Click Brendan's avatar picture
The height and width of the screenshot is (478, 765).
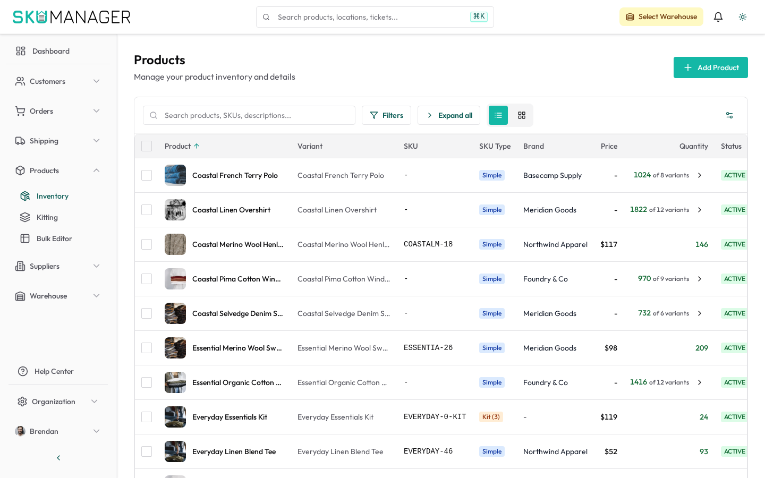(x=20, y=431)
